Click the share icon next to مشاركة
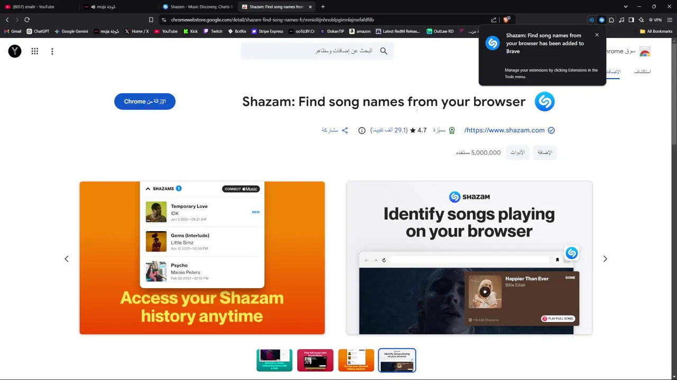 pos(345,130)
